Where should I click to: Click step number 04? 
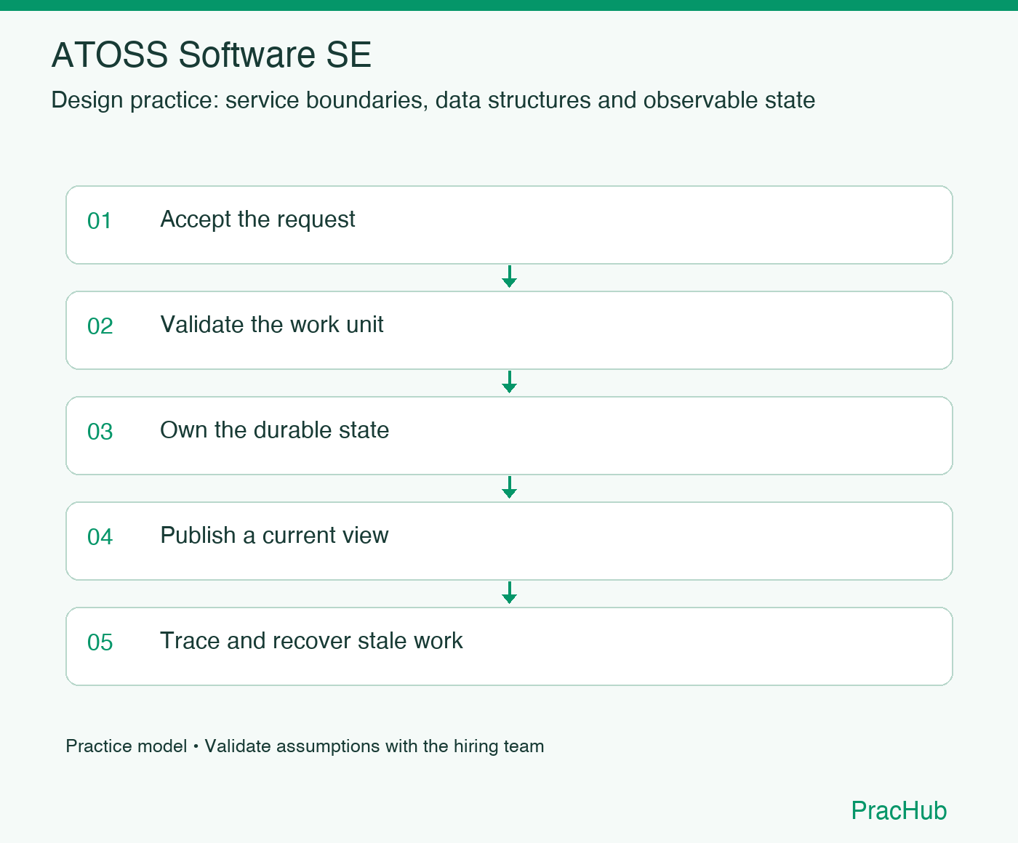100,537
